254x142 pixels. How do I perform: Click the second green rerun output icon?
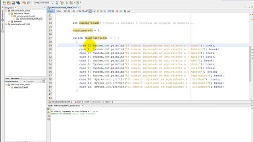pyautogui.click(x=48, y=112)
